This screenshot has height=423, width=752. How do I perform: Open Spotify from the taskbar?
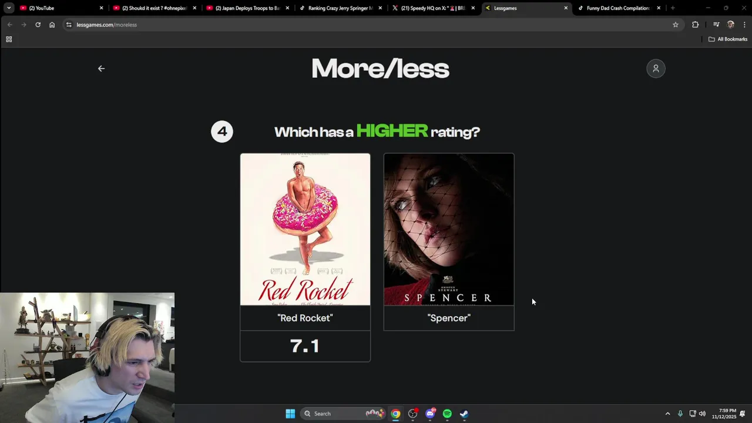(447, 414)
